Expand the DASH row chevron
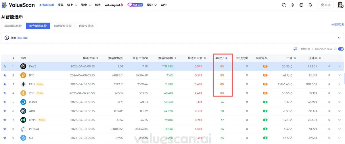This screenshot has width=345, height=144. point(340,102)
